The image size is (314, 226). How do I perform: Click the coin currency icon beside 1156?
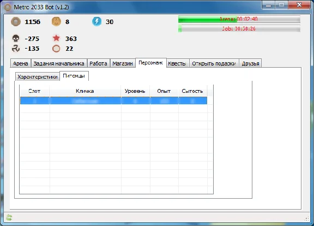[x=16, y=21]
